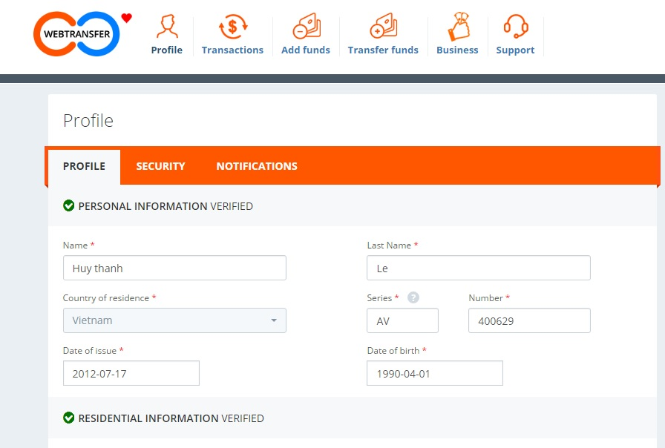Viewport: 665px width, 448px height.
Task: Open Transactions dollar-arrows icon
Action: [232, 27]
